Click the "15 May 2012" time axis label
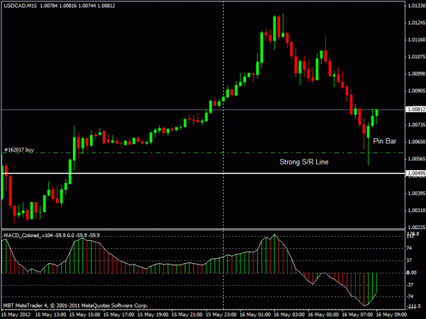The width and height of the screenshot is (426, 319). point(16,315)
